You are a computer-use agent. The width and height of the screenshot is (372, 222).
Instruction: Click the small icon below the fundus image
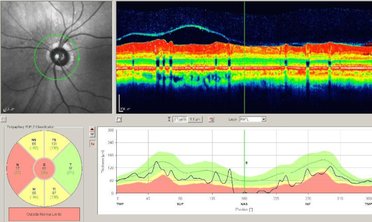pyautogui.click(x=4, y=120)
